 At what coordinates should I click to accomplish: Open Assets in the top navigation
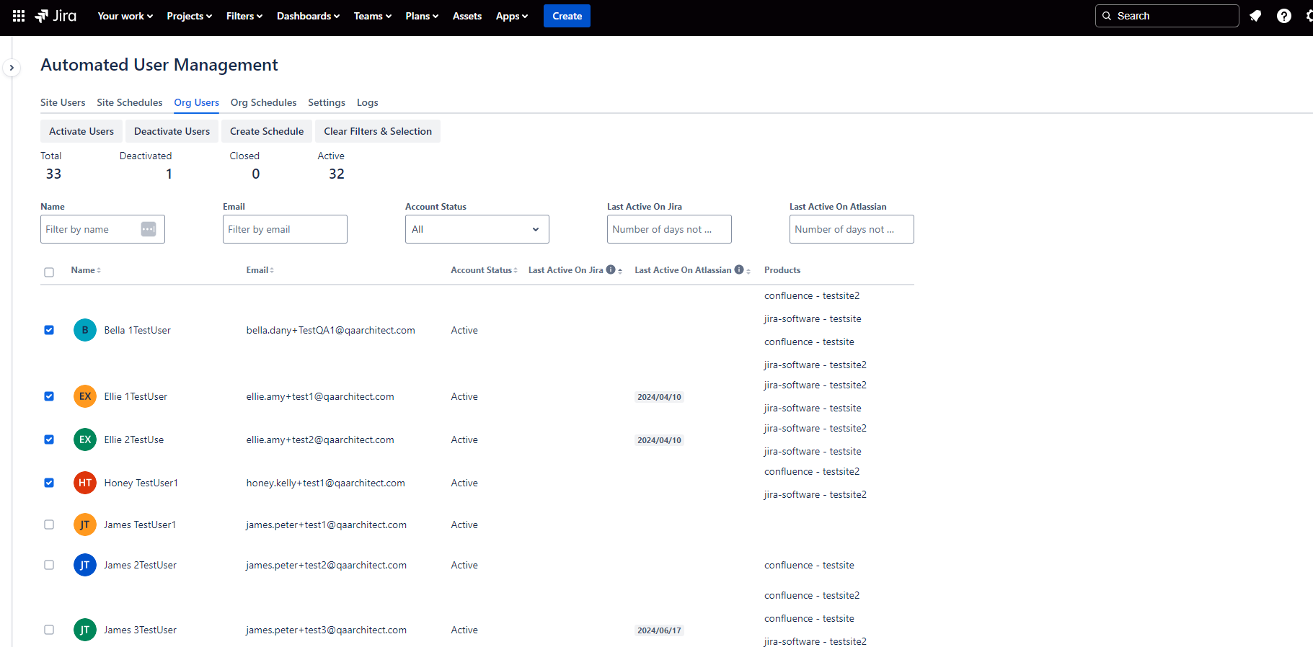tap(467, 16)
